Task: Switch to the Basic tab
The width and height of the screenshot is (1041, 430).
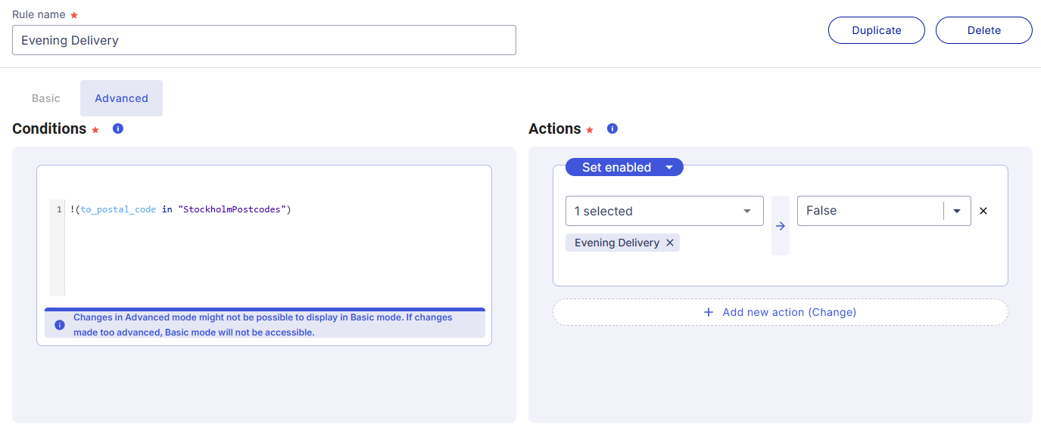Action: pyautogui.click(x=46, y=98)
